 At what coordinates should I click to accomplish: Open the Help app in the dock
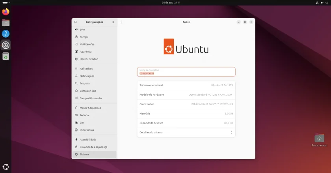(x=6, y=34)
